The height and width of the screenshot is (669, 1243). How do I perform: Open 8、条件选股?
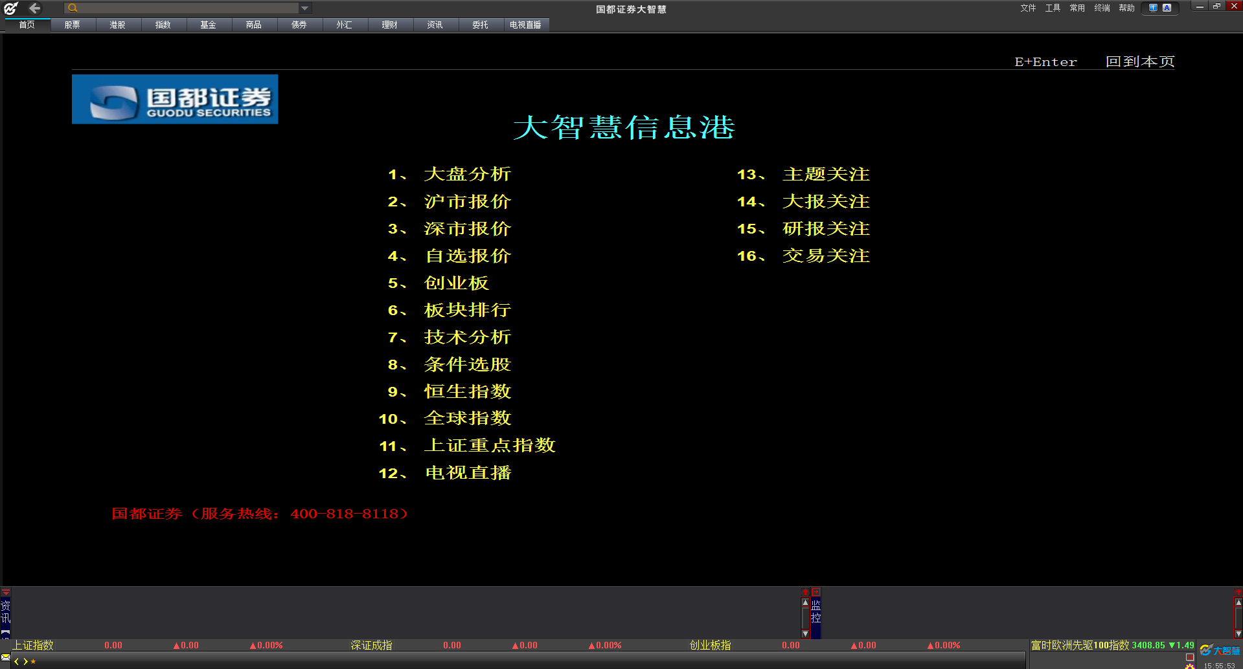point(450,364)
